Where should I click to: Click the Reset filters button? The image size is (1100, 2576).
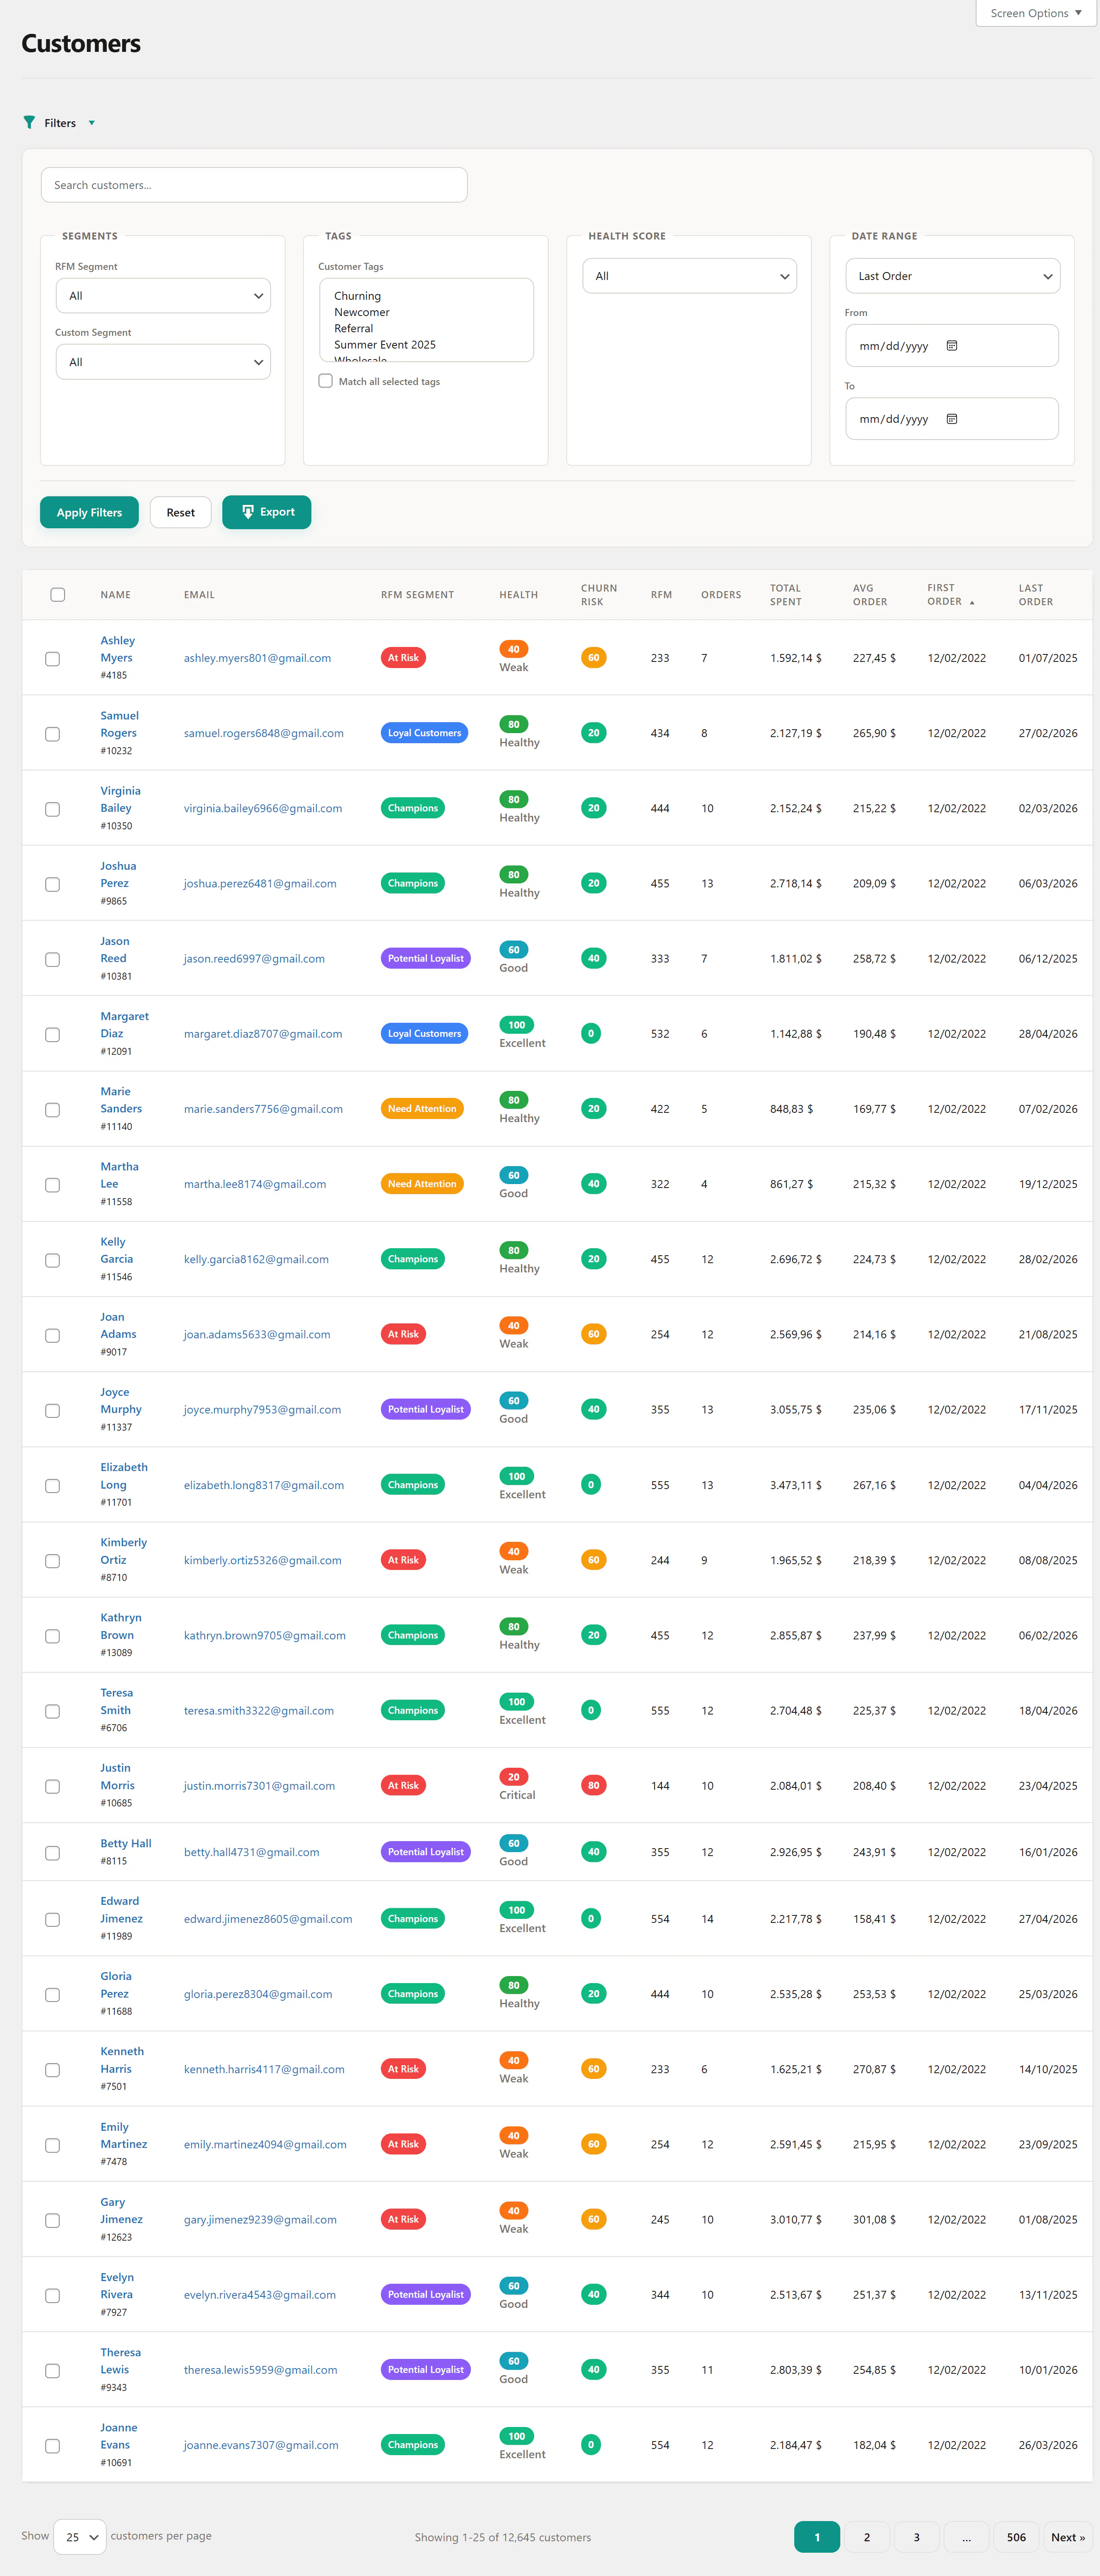pos(181,512)
